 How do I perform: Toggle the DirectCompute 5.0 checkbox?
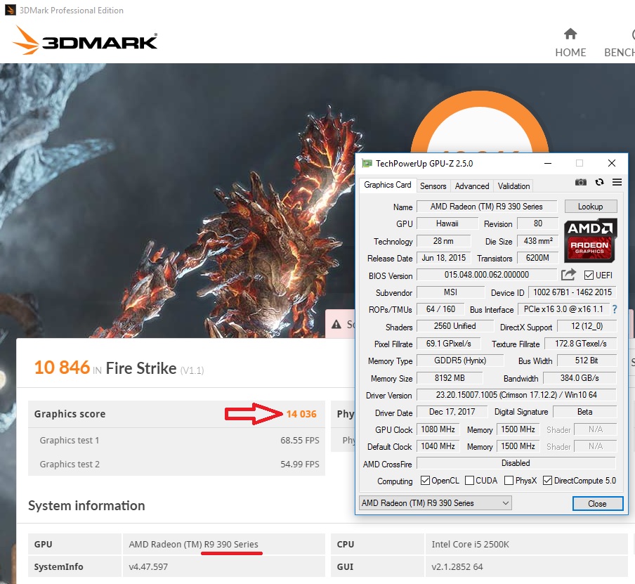pyautogui.click(x=547, y=481)
